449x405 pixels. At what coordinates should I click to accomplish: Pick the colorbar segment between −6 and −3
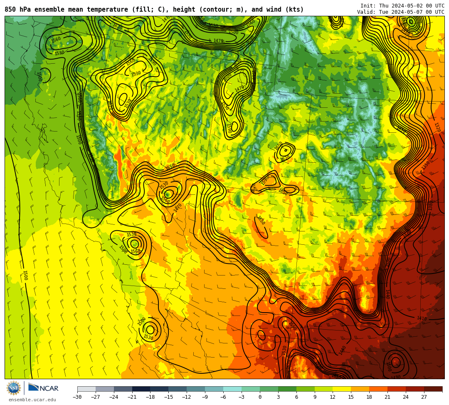coord(232,389)
